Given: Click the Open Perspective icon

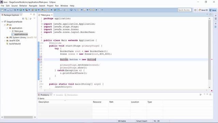Looking at the screenshot, I should [195, 10].
